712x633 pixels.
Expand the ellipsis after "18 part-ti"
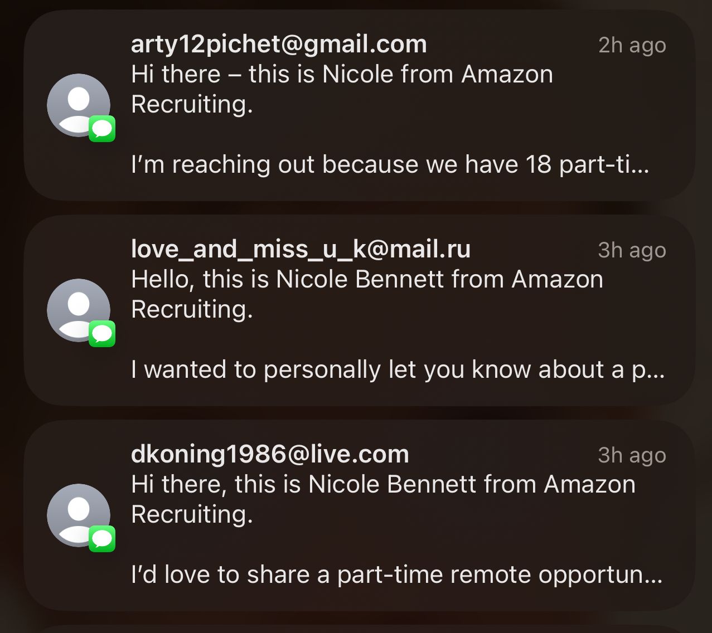pyautogui.click(x=641, y=165)
